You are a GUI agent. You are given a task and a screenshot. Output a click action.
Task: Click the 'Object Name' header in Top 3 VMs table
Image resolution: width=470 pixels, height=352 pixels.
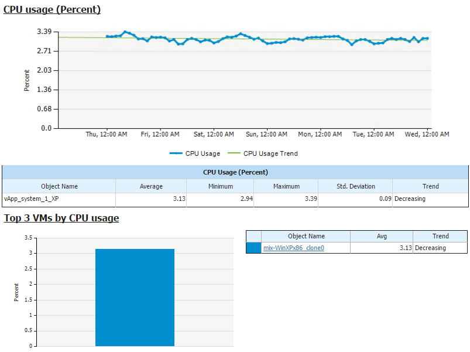point(306,236)
